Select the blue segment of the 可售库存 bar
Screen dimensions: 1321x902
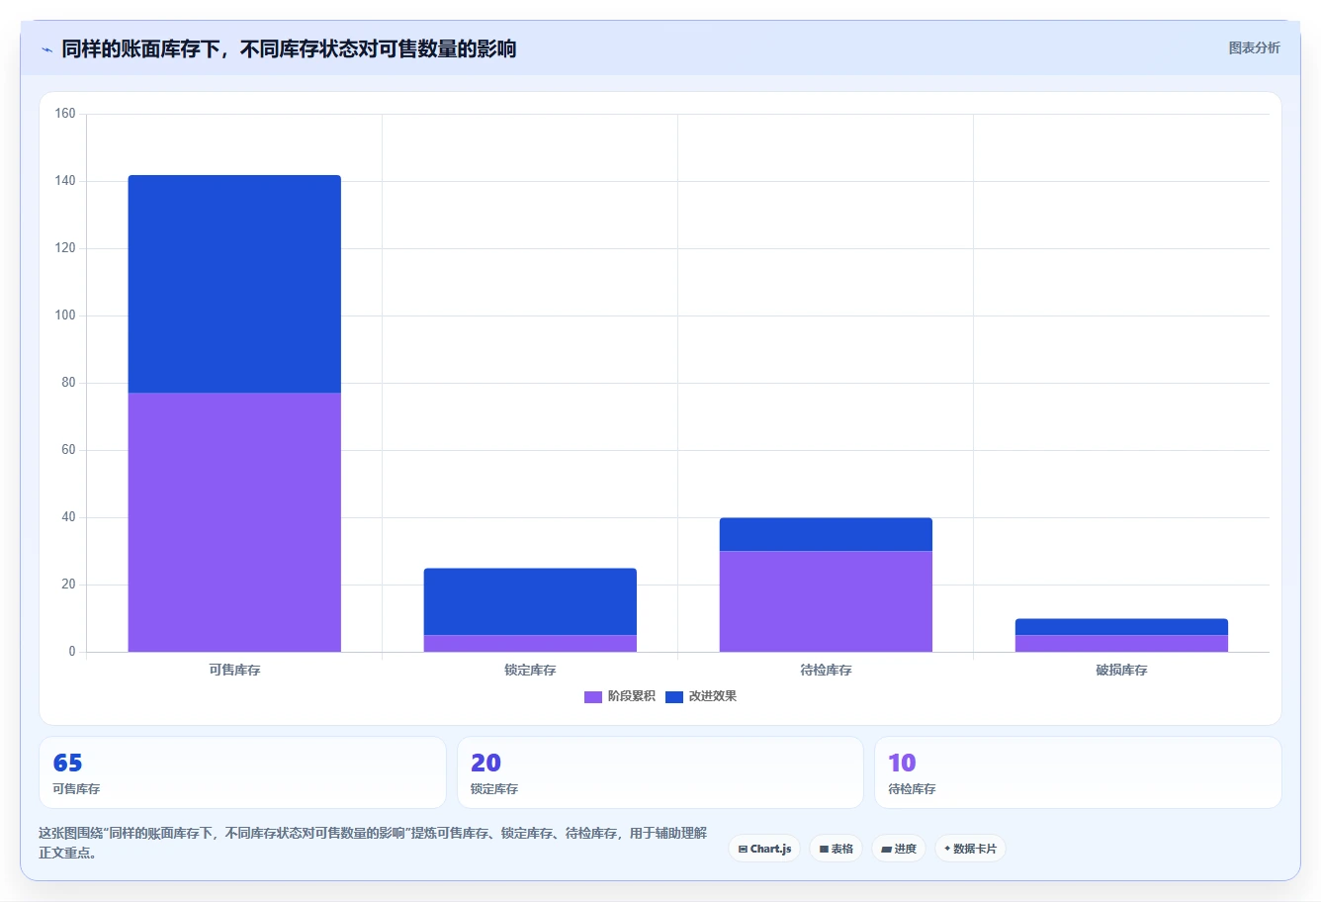pyautogui.click(x=234, y=284)
